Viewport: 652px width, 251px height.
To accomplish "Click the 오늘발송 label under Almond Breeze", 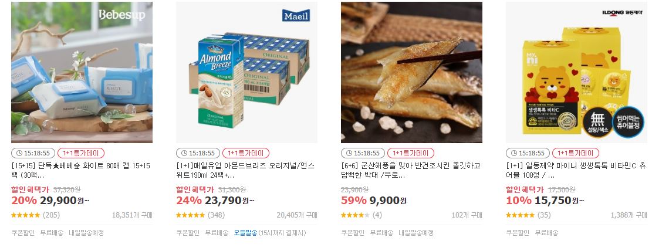I will (x=245, y=233).
